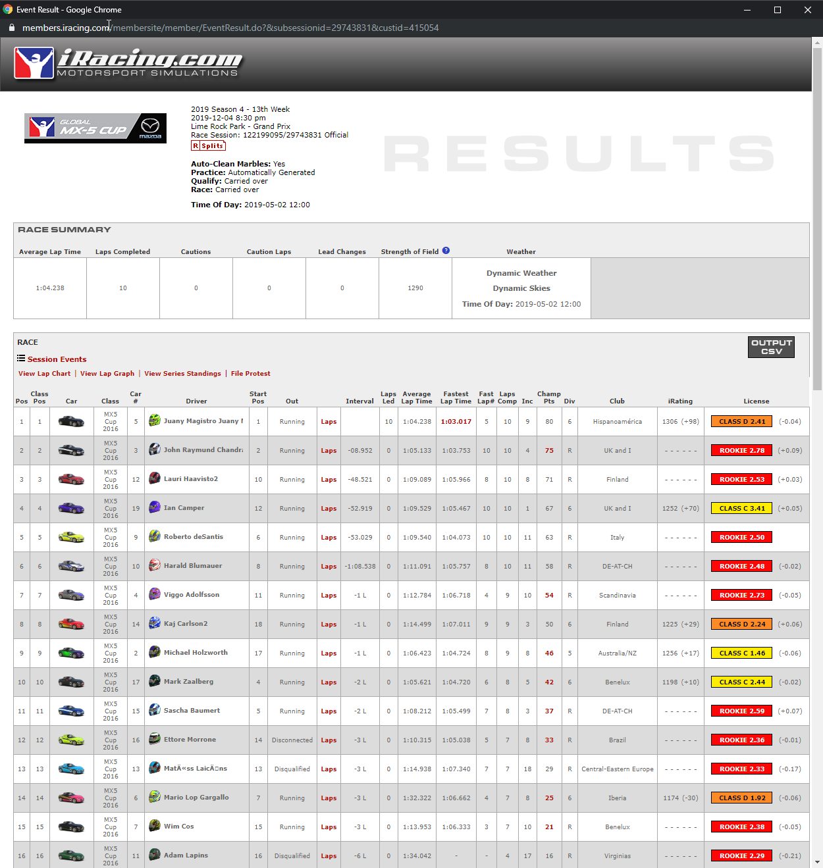Click the Session Events list icon

click(21, 359)
